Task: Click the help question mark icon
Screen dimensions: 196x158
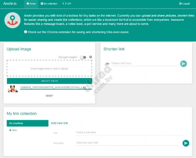Action: click(91, 57)
